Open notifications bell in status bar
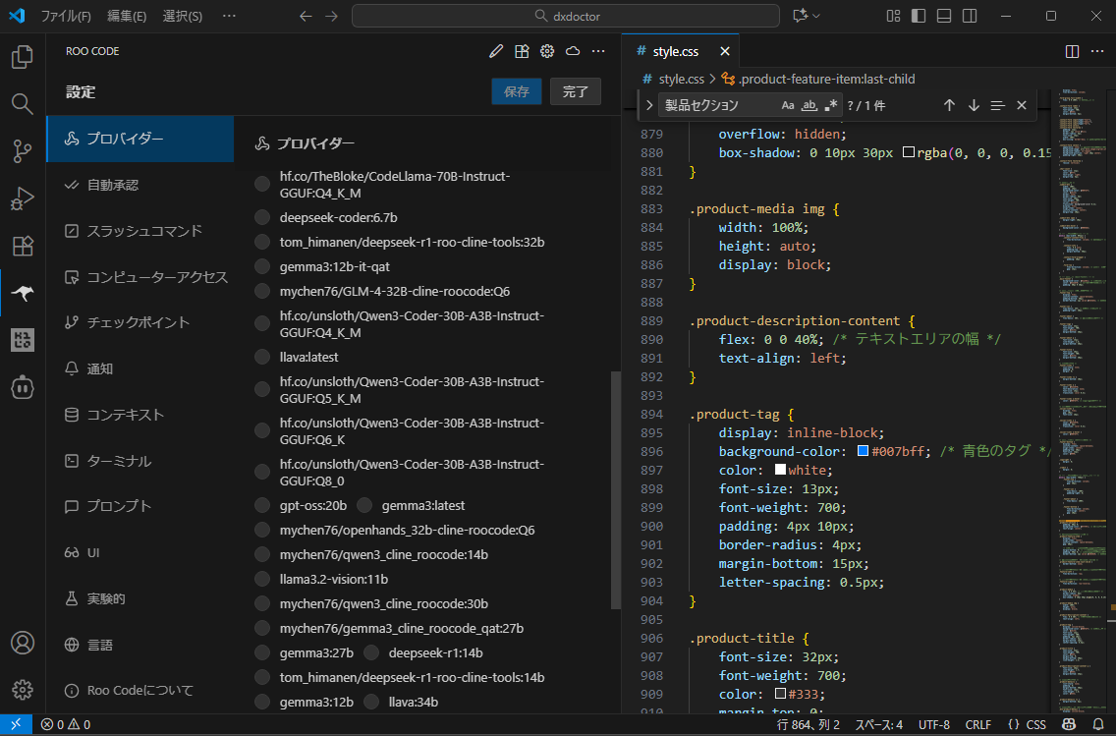 pos(1099,724)
